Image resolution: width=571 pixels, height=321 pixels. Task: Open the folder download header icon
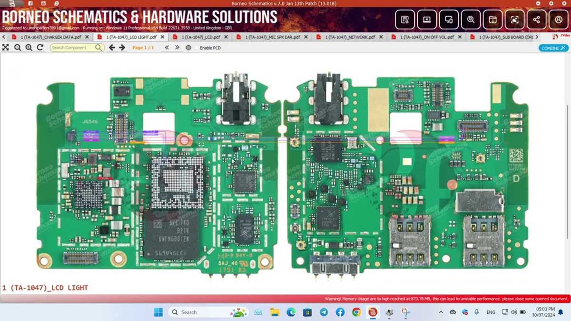(492, 20)
